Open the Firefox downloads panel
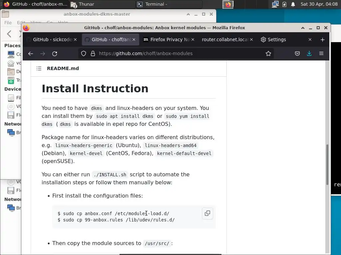 [309, 53]
